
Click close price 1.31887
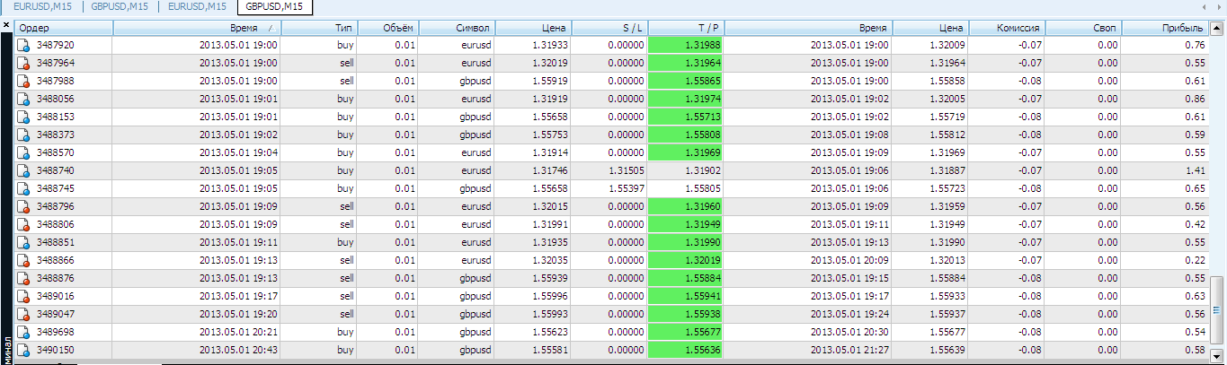tap(948, 170)
